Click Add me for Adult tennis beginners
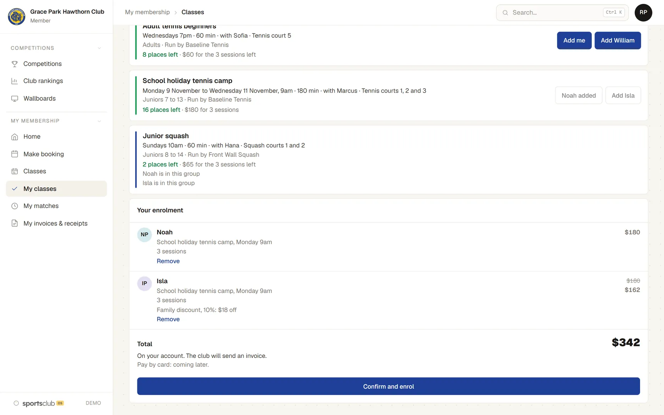 coord(574,41)
